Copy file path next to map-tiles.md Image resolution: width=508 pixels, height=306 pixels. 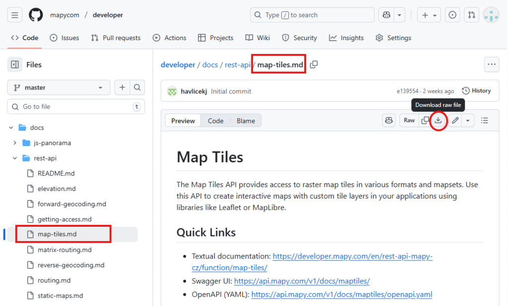[x=314, y=65]
